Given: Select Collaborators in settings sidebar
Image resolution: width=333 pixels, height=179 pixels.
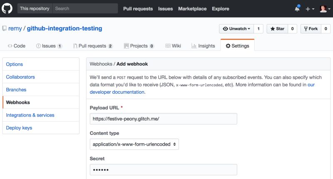Looking at the screenshot, I should click(20, 77).
